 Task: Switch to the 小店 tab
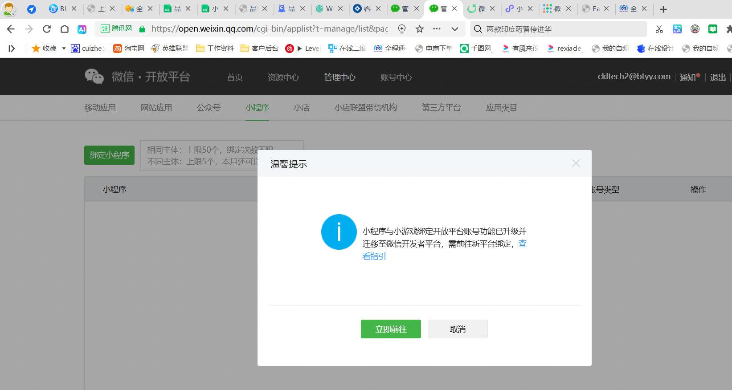[x=302, y=108]
